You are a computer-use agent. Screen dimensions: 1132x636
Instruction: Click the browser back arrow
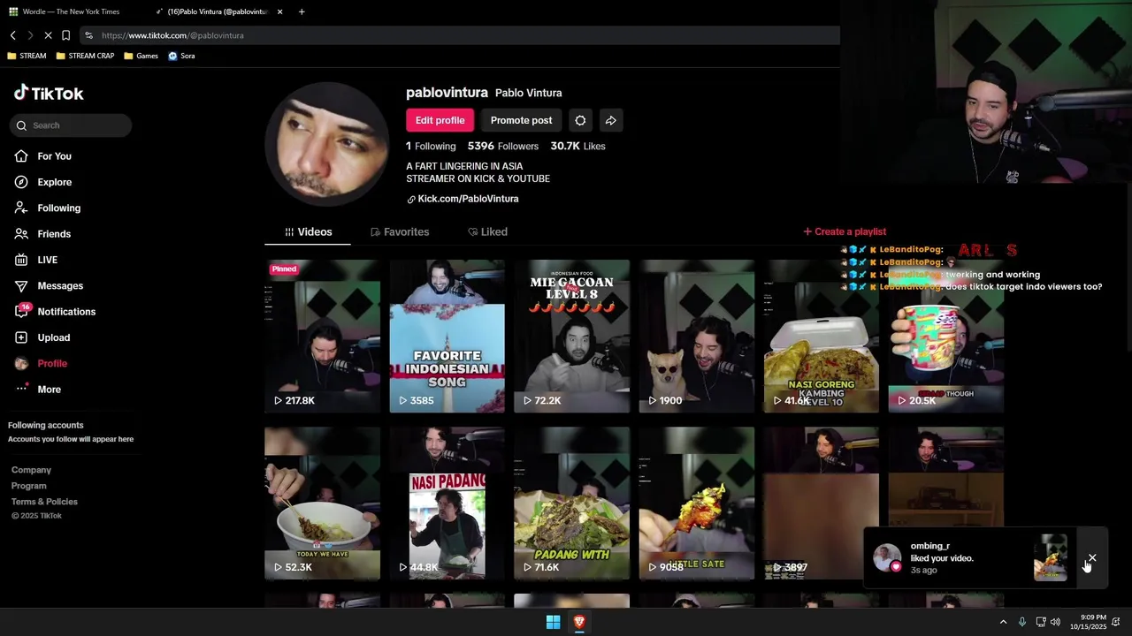coord(13,35)
